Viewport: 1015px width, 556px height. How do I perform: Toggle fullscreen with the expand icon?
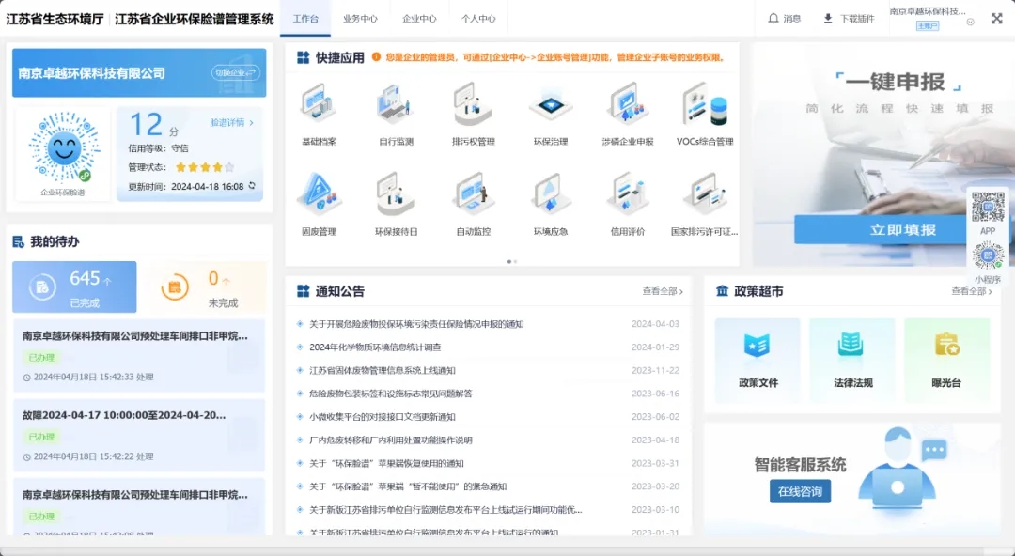pyautogui.click(x=996, y=19)
